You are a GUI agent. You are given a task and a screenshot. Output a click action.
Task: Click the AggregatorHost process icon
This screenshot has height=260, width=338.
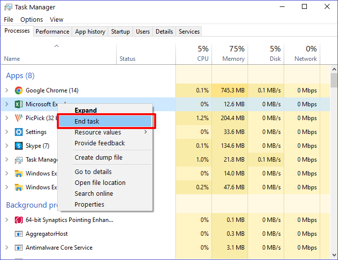19,234
